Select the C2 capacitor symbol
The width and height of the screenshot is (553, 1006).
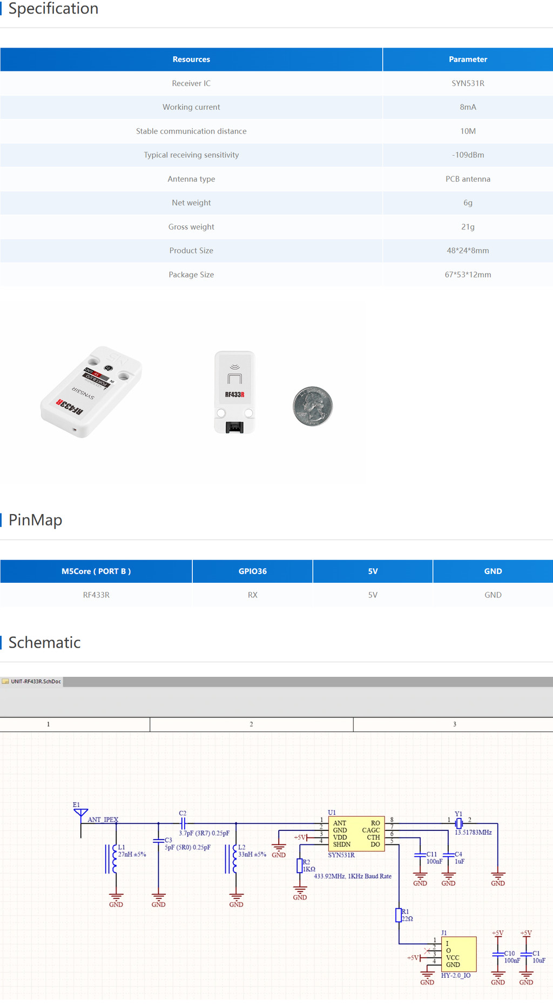(183, 823)
